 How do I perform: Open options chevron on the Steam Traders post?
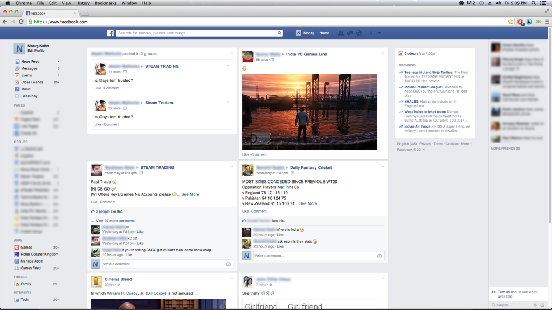[228, 102]
